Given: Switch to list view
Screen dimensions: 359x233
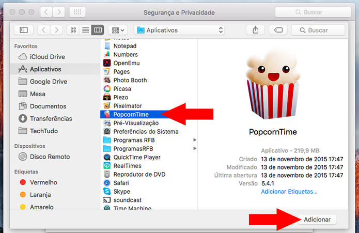Looking at the screenshot, I should (85, 30).
